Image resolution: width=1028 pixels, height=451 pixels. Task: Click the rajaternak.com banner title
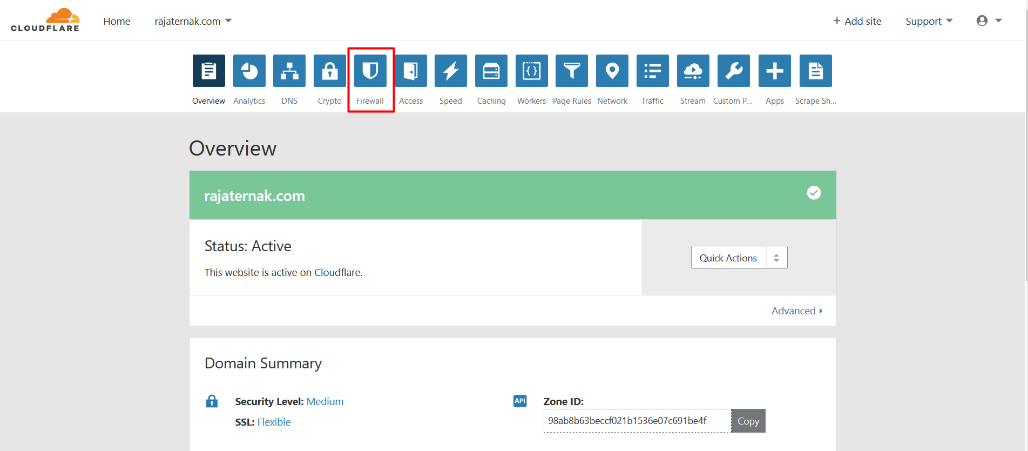pyautogui.click(x=254, y=196)
